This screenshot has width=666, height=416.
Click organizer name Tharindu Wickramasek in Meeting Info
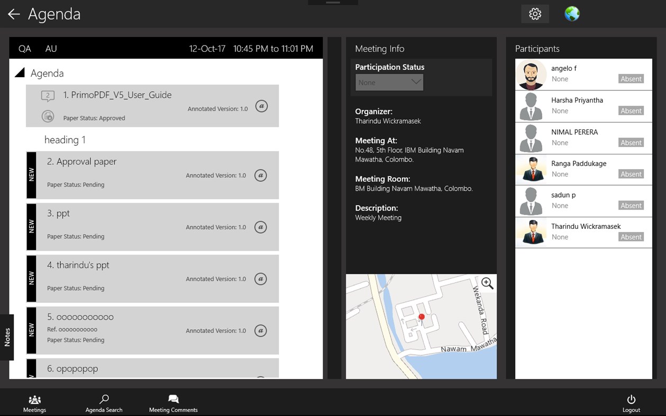[x=388, y=121]
